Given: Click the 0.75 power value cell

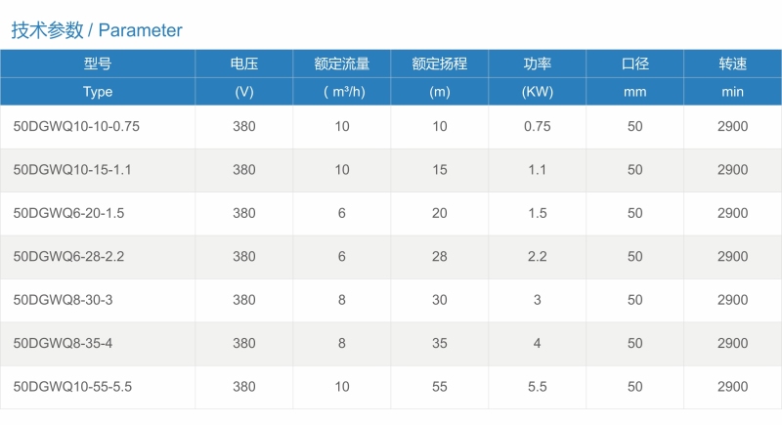Looking at the screenshot, I should [537, 127].
